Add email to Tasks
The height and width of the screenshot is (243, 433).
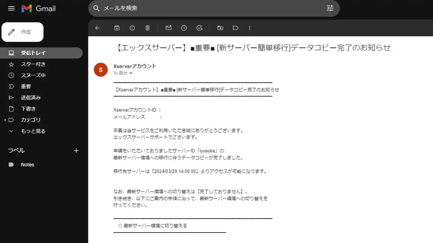click(200, 28)
